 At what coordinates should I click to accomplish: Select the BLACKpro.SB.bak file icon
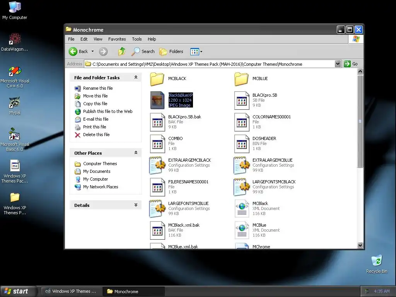pyautogui.click(x=157, y=122)
